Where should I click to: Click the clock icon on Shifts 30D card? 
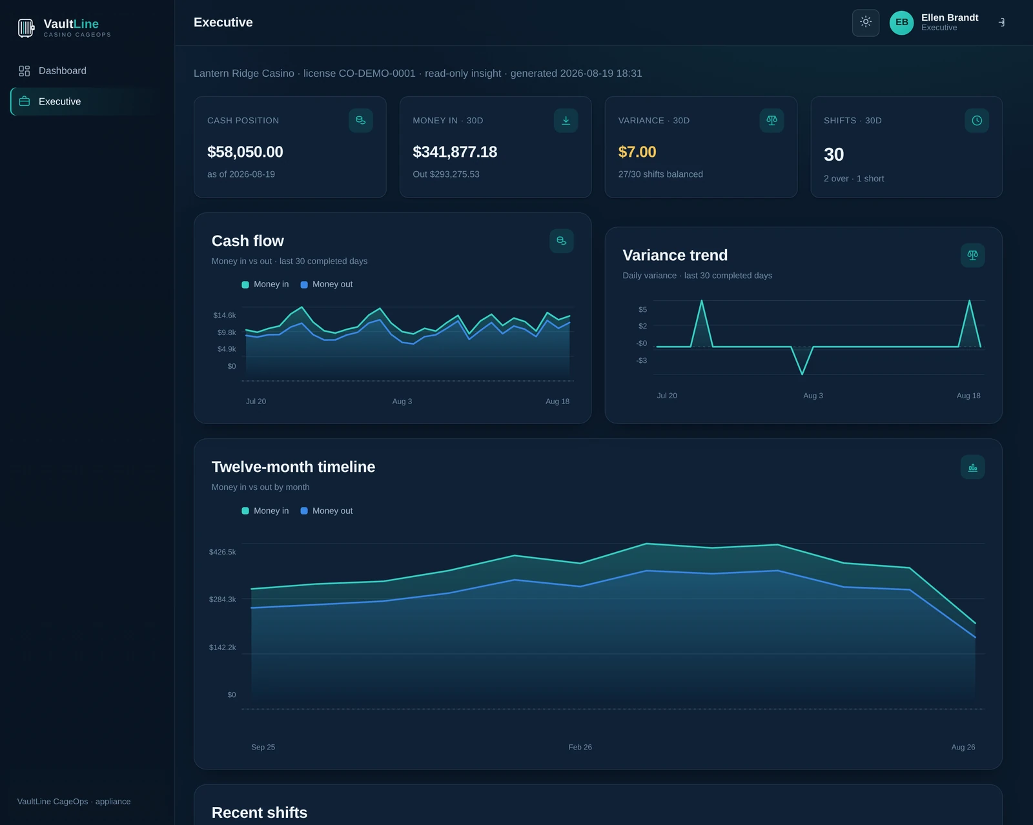pyautogui.click(x=977, y=121)
